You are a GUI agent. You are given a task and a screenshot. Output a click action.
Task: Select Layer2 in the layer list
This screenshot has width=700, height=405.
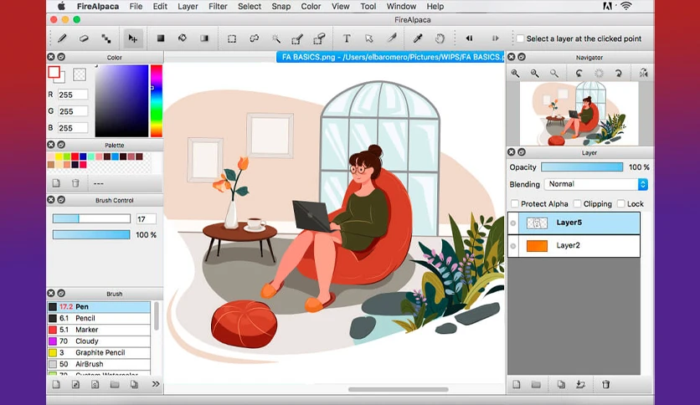pyautogui.click(x=574, y=245)
